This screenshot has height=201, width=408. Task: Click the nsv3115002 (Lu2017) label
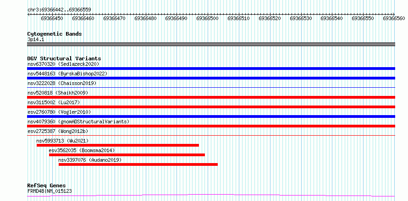coord(54,102)
